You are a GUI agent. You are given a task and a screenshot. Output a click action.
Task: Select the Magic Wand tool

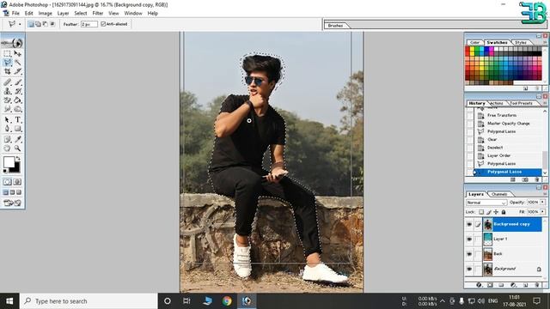17,63
